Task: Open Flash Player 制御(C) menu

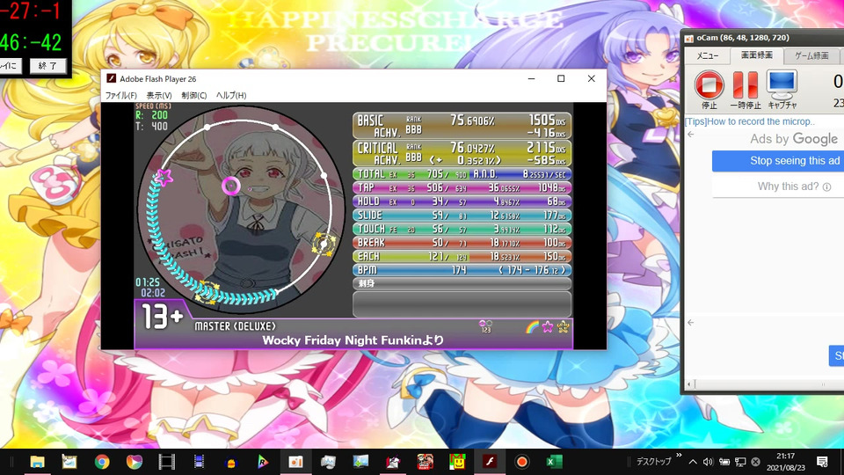Action: tap(193, 95)
